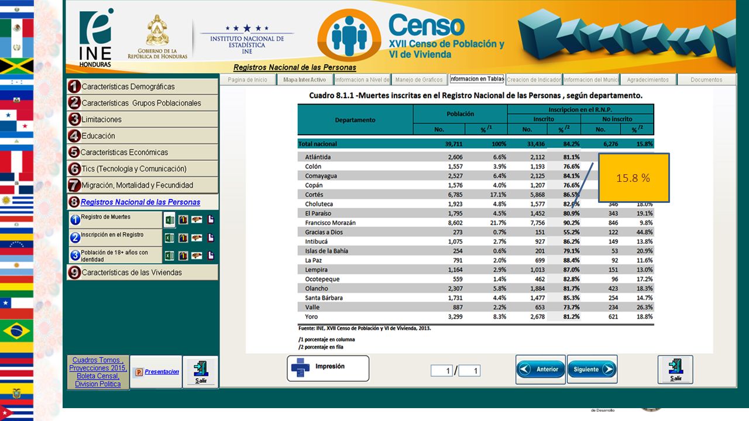Click the Santa Bárbara row label
Viewport: 749px width, 421px height.
click(323, 298)
